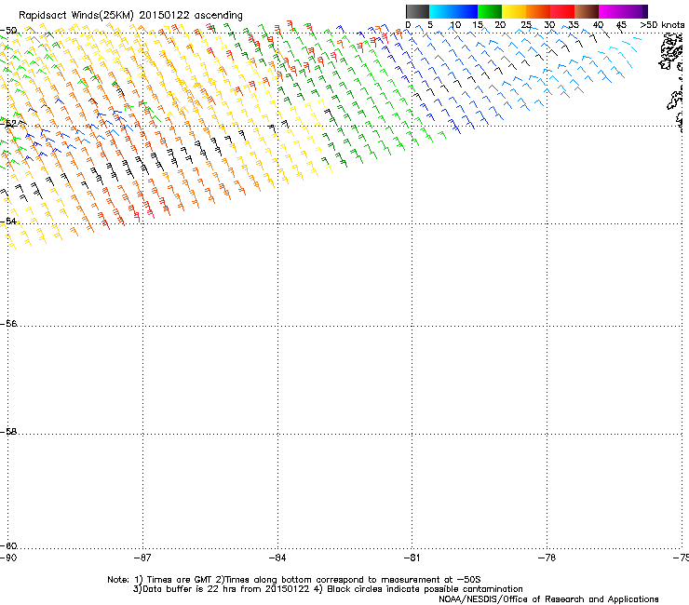The image size is (689, 605).
Task: Click the word 'ascending' in the title
Action: coord(219,16)
